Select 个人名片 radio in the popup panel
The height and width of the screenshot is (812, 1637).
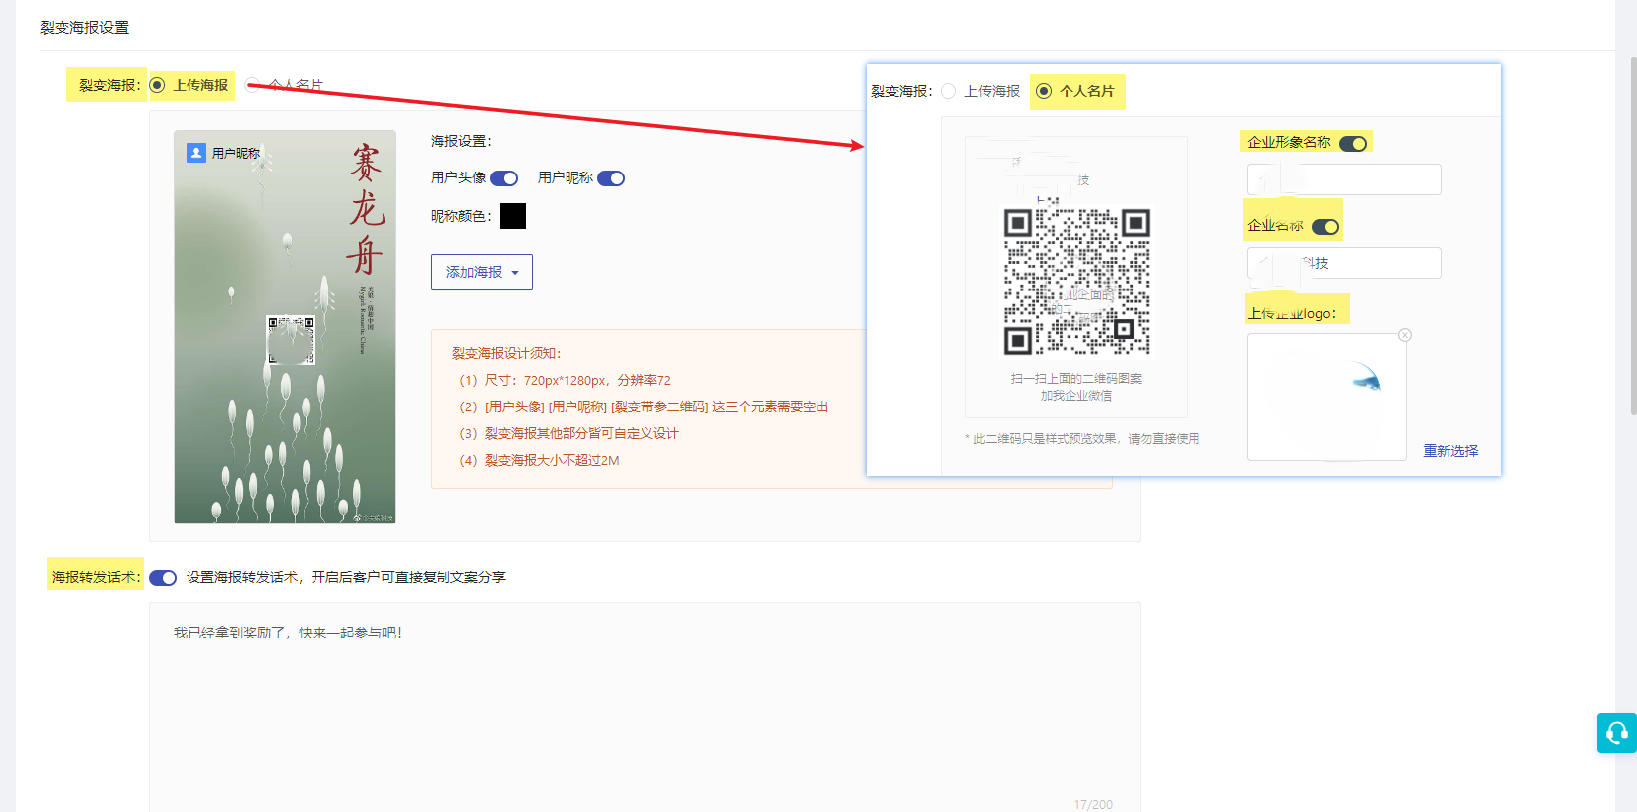[1044, 91]
